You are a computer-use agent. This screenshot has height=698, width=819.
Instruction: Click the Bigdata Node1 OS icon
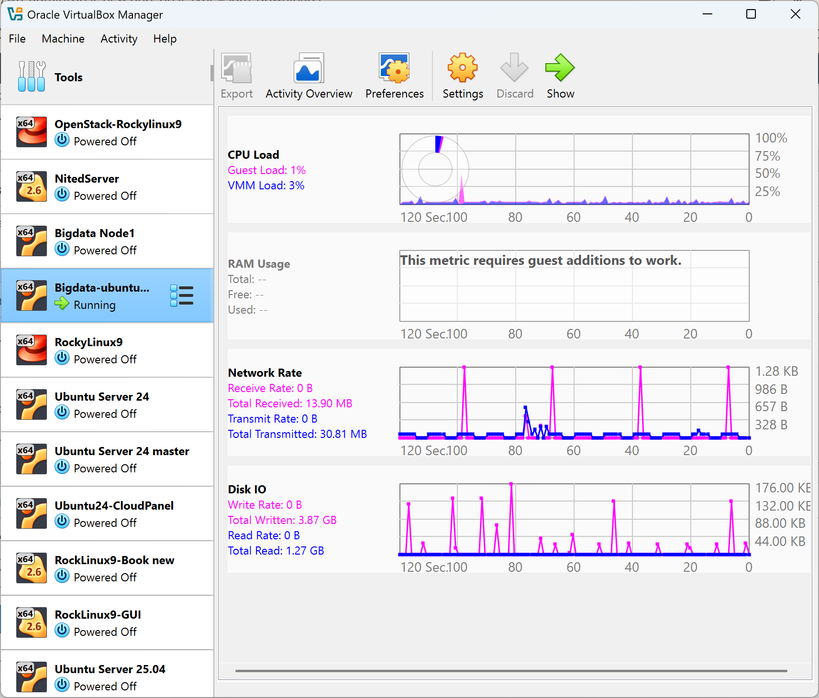tap(32, 241)
